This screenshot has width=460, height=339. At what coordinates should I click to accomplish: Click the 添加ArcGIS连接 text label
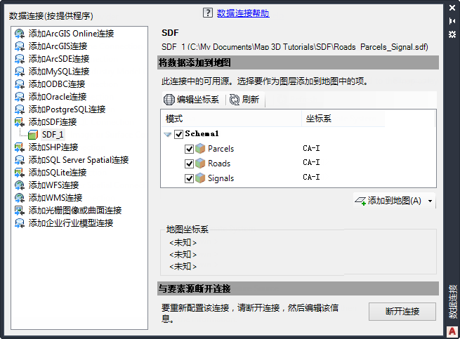[x=58, y=46]
